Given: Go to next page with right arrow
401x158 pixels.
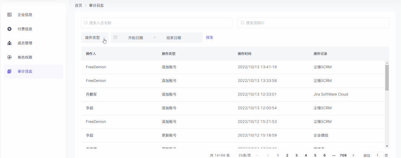Looking at the screenshot, I should pos(353,155).
